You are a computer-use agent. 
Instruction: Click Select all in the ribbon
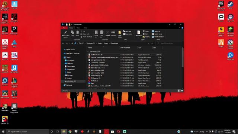pos(156,31)
